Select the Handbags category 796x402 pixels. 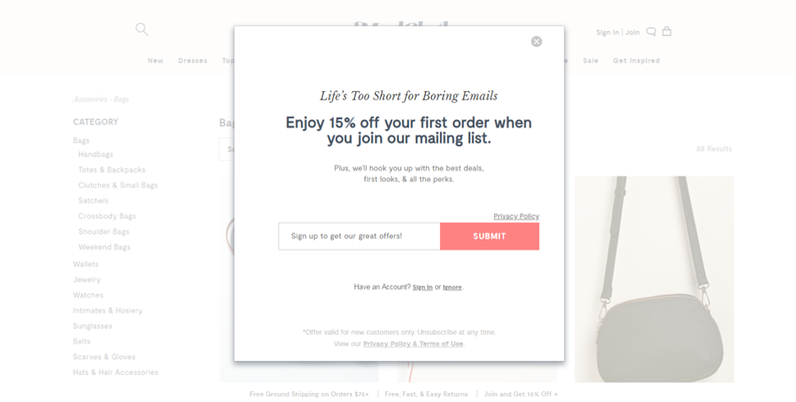(x=96, y=154)
